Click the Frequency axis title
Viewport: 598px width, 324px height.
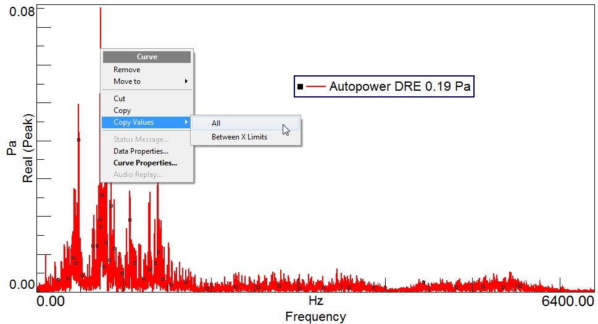(x=315, y=317)
